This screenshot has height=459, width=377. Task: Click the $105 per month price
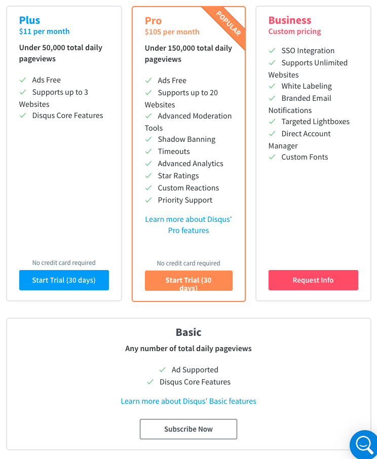[x=172, y=32]
